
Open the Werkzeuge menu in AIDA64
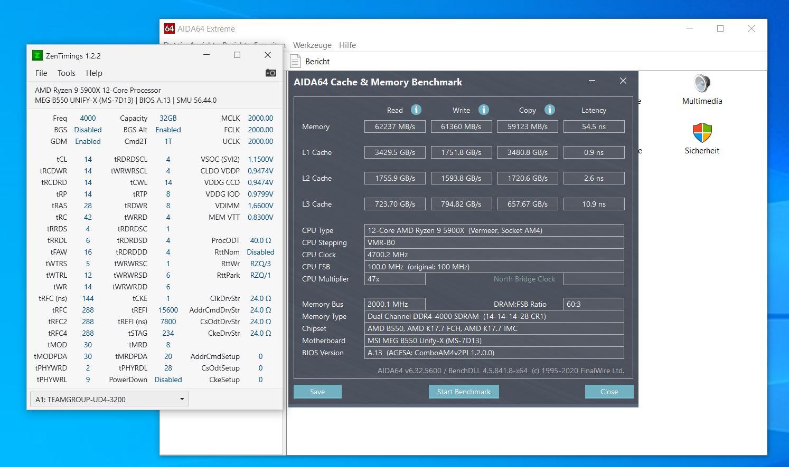(312, 45)
